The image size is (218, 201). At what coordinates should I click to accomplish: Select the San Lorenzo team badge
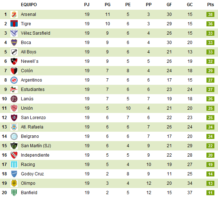click(14, 118)
